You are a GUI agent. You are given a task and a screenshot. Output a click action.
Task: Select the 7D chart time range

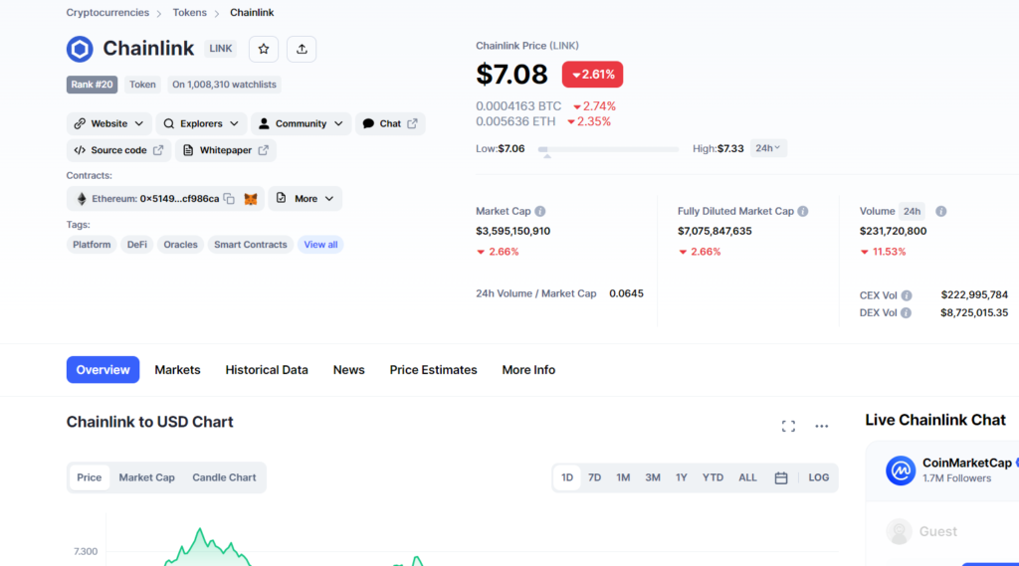[594, 477]
